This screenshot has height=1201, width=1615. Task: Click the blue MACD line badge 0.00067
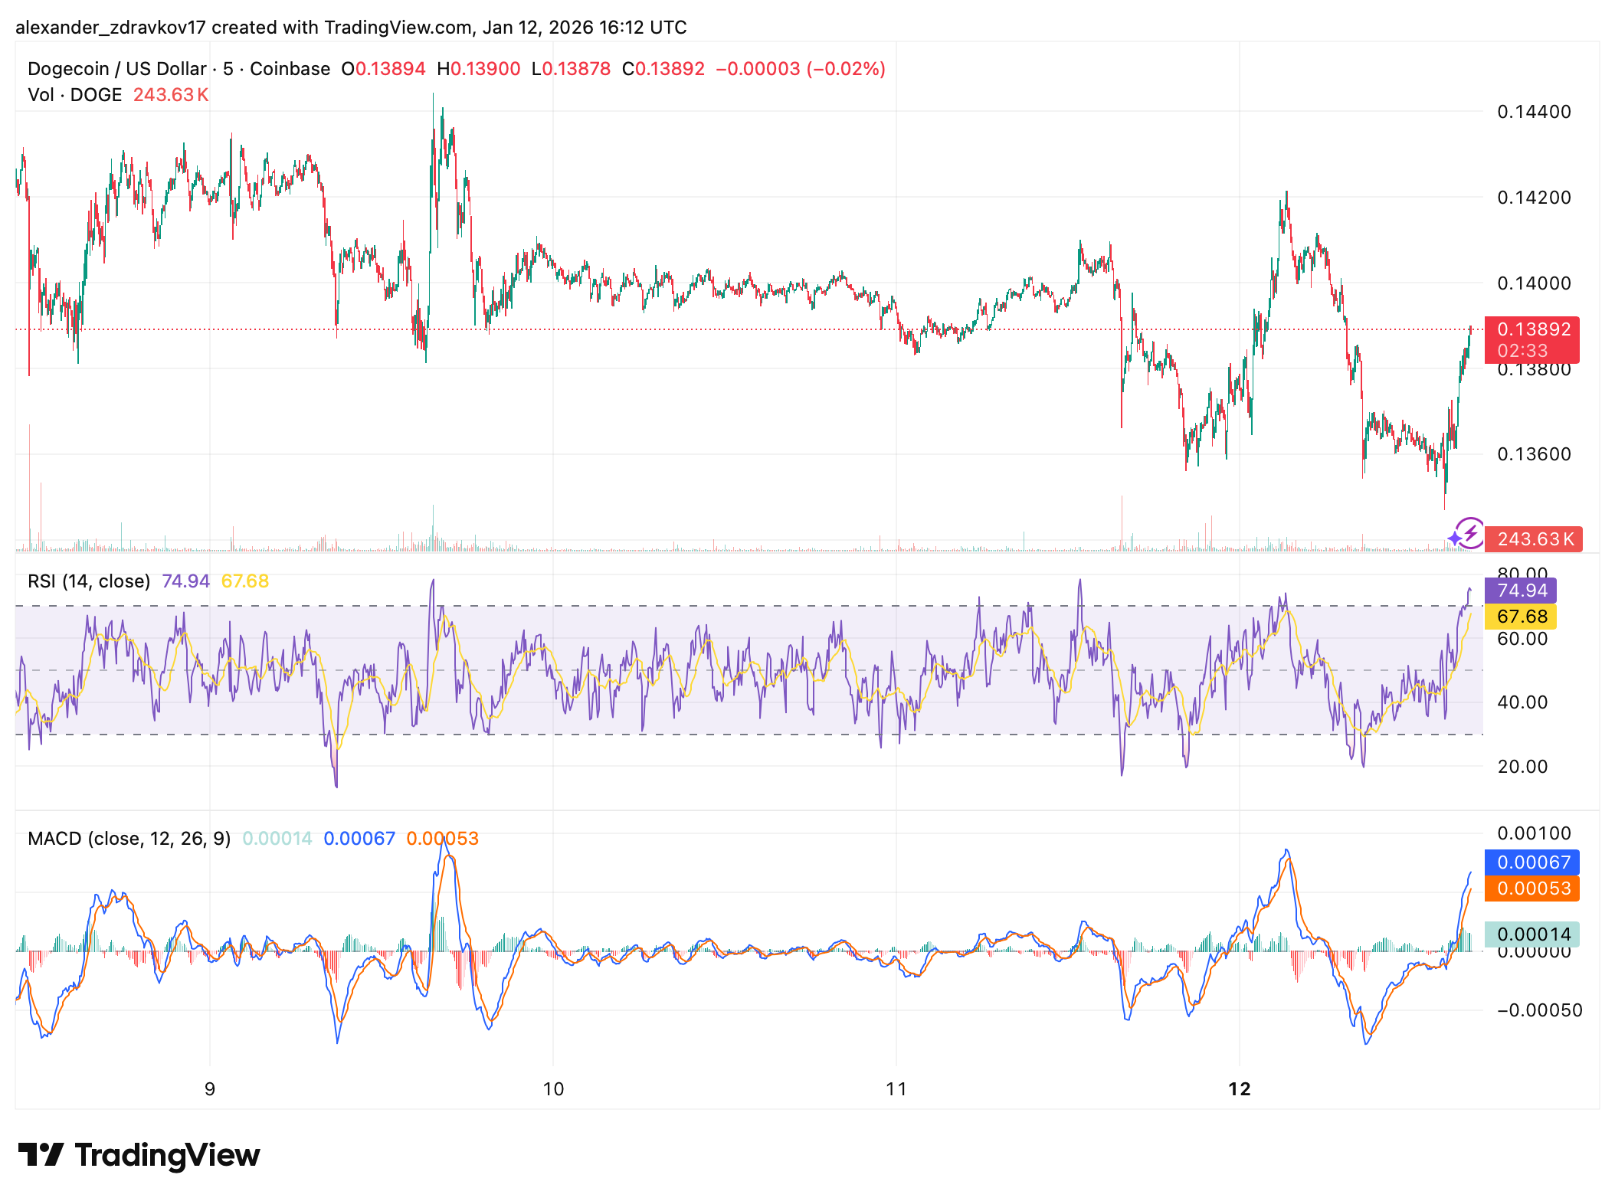click(x=1531, y=863)
